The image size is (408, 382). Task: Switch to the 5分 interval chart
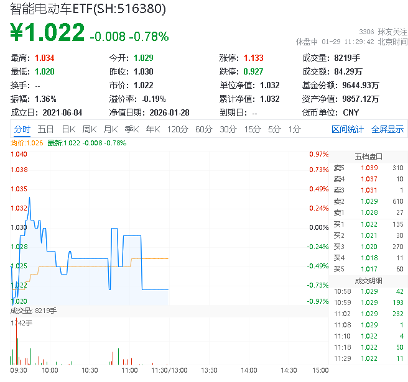click(x=274, y=129)
